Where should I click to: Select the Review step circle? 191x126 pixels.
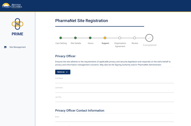point(135,38)
